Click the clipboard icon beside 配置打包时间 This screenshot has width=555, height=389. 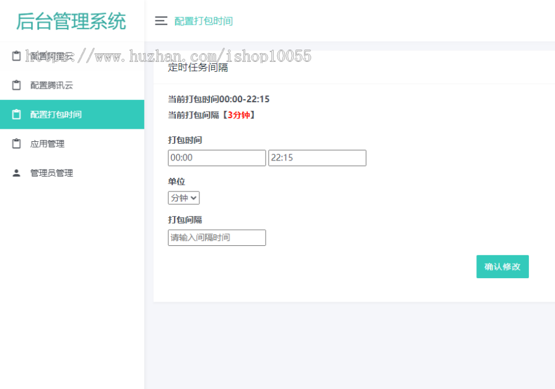click(x=14, y=114)
